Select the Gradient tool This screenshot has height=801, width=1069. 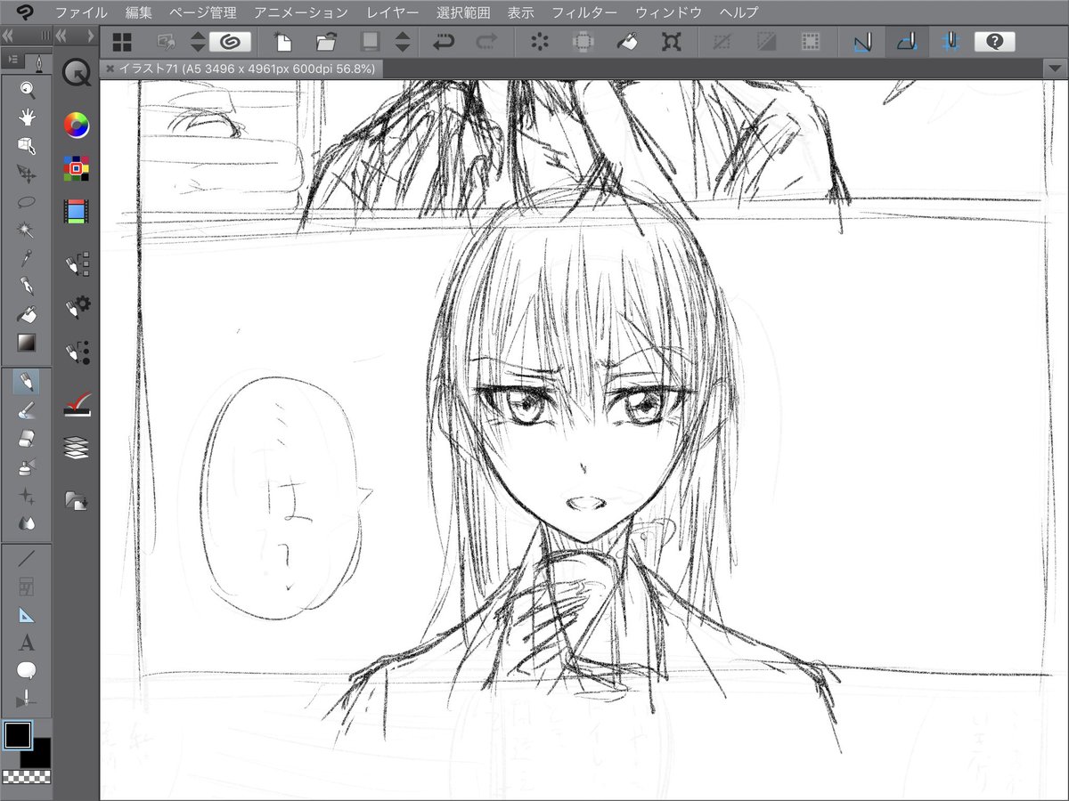(x=26, y=343)
